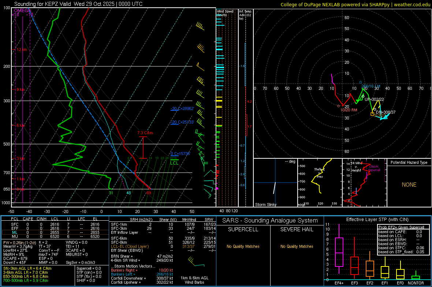The image size is (432, 287).
Task: Click the BRN Shear row
Action: [142, 256]
